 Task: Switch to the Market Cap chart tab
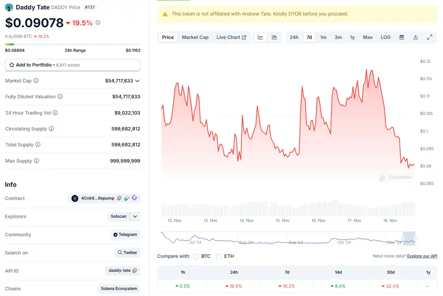(x=195, y=37)
